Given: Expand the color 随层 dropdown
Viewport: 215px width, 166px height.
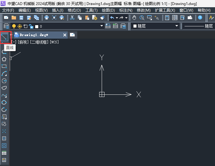Looking at the screenshot, I should [176, 26].
